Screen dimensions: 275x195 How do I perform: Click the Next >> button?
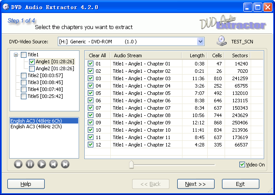tap(196, 184)
